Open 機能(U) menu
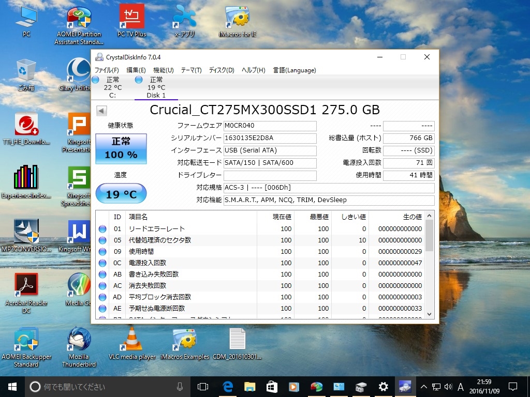Viewport: 530px width, 397px height. point(163,70)
